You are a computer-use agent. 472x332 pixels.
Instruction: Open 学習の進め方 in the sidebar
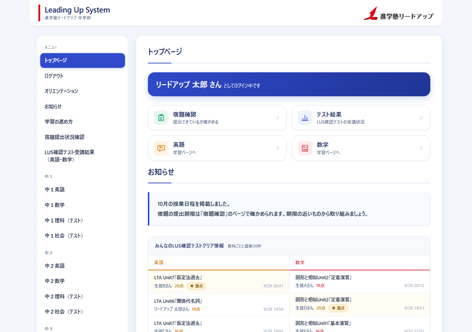point(83,122)
